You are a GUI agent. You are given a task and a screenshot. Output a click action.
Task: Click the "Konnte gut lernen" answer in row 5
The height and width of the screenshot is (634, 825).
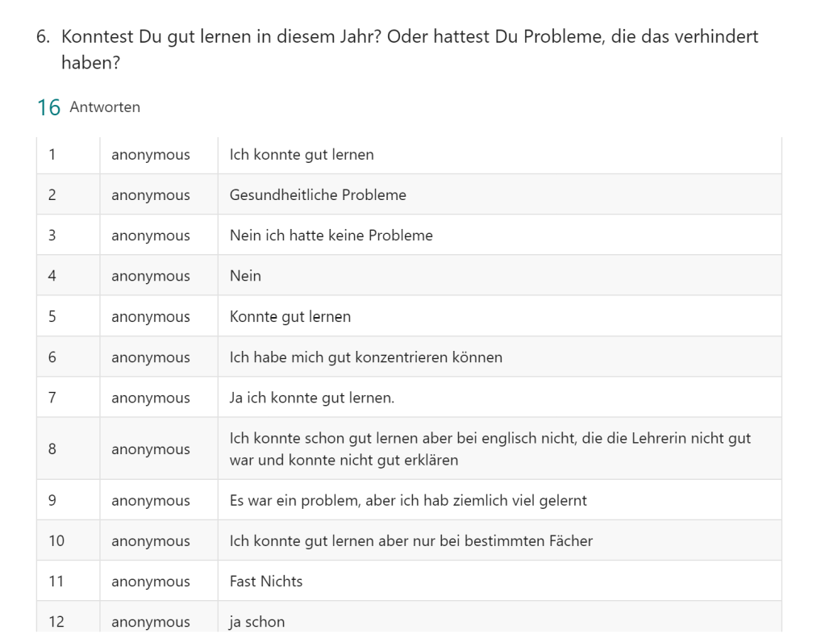[x=290, y=317]
